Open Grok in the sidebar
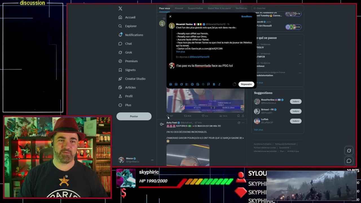 coord(125,52)
